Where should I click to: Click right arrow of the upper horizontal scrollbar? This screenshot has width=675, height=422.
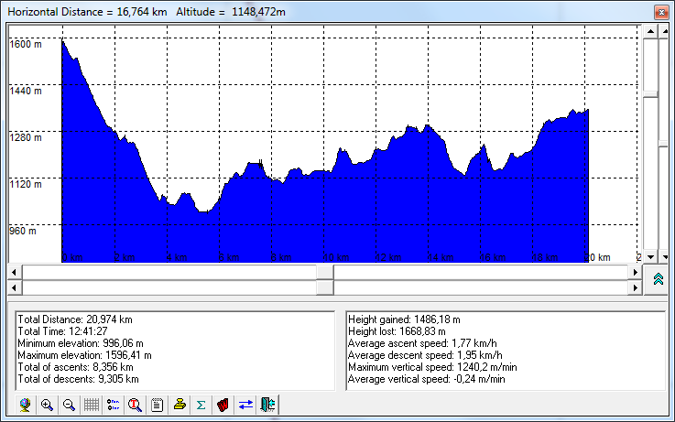tap(635, 273)
